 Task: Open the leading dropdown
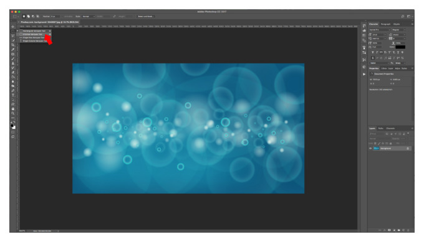(x=399, y=35)
